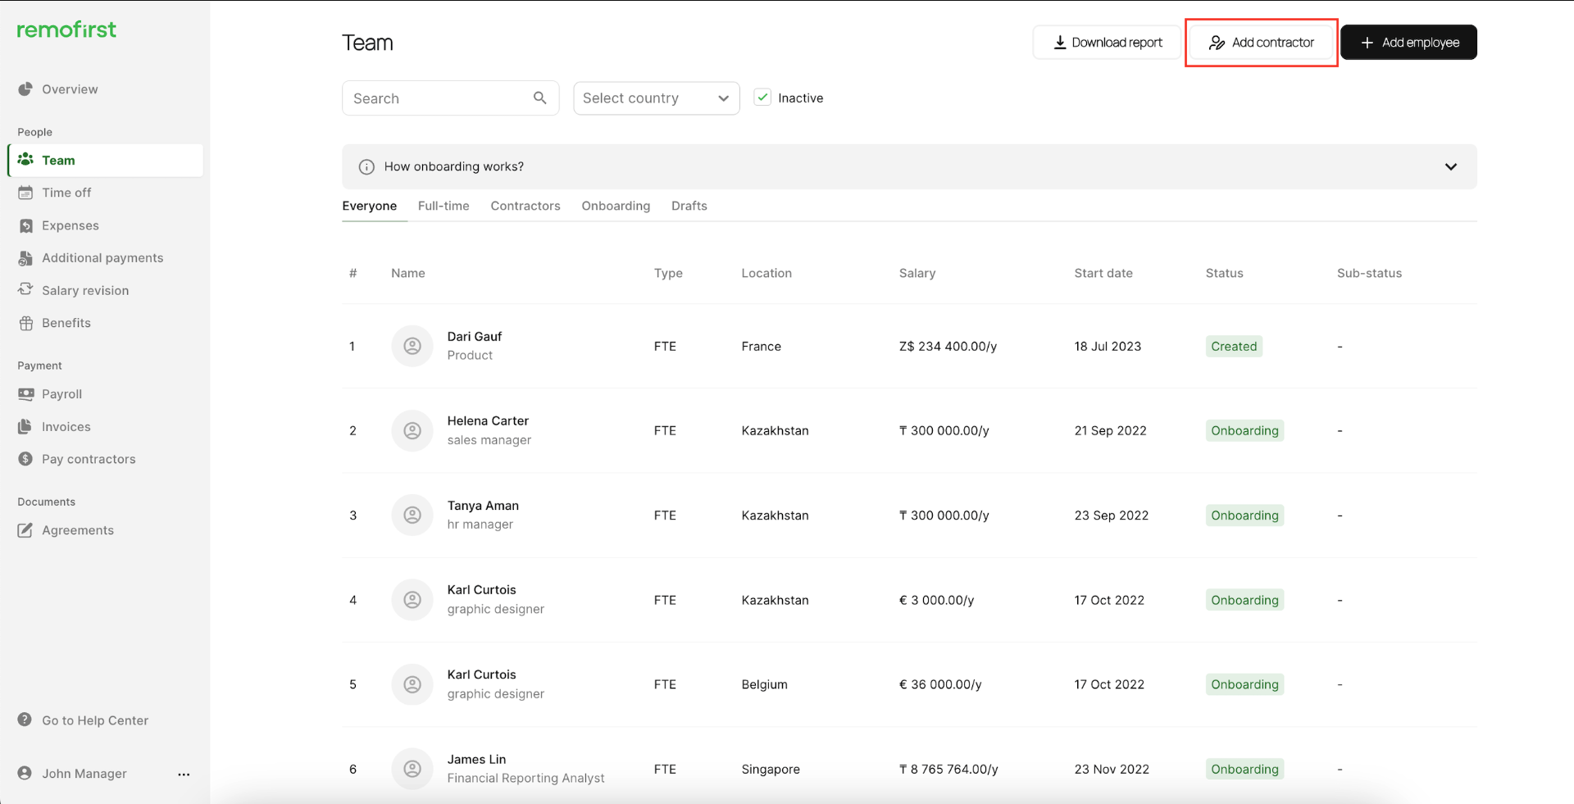Click the avatar of Karl Curtois in Belgium
Screen dimensions: 1574x804
[x=412, y=684]
